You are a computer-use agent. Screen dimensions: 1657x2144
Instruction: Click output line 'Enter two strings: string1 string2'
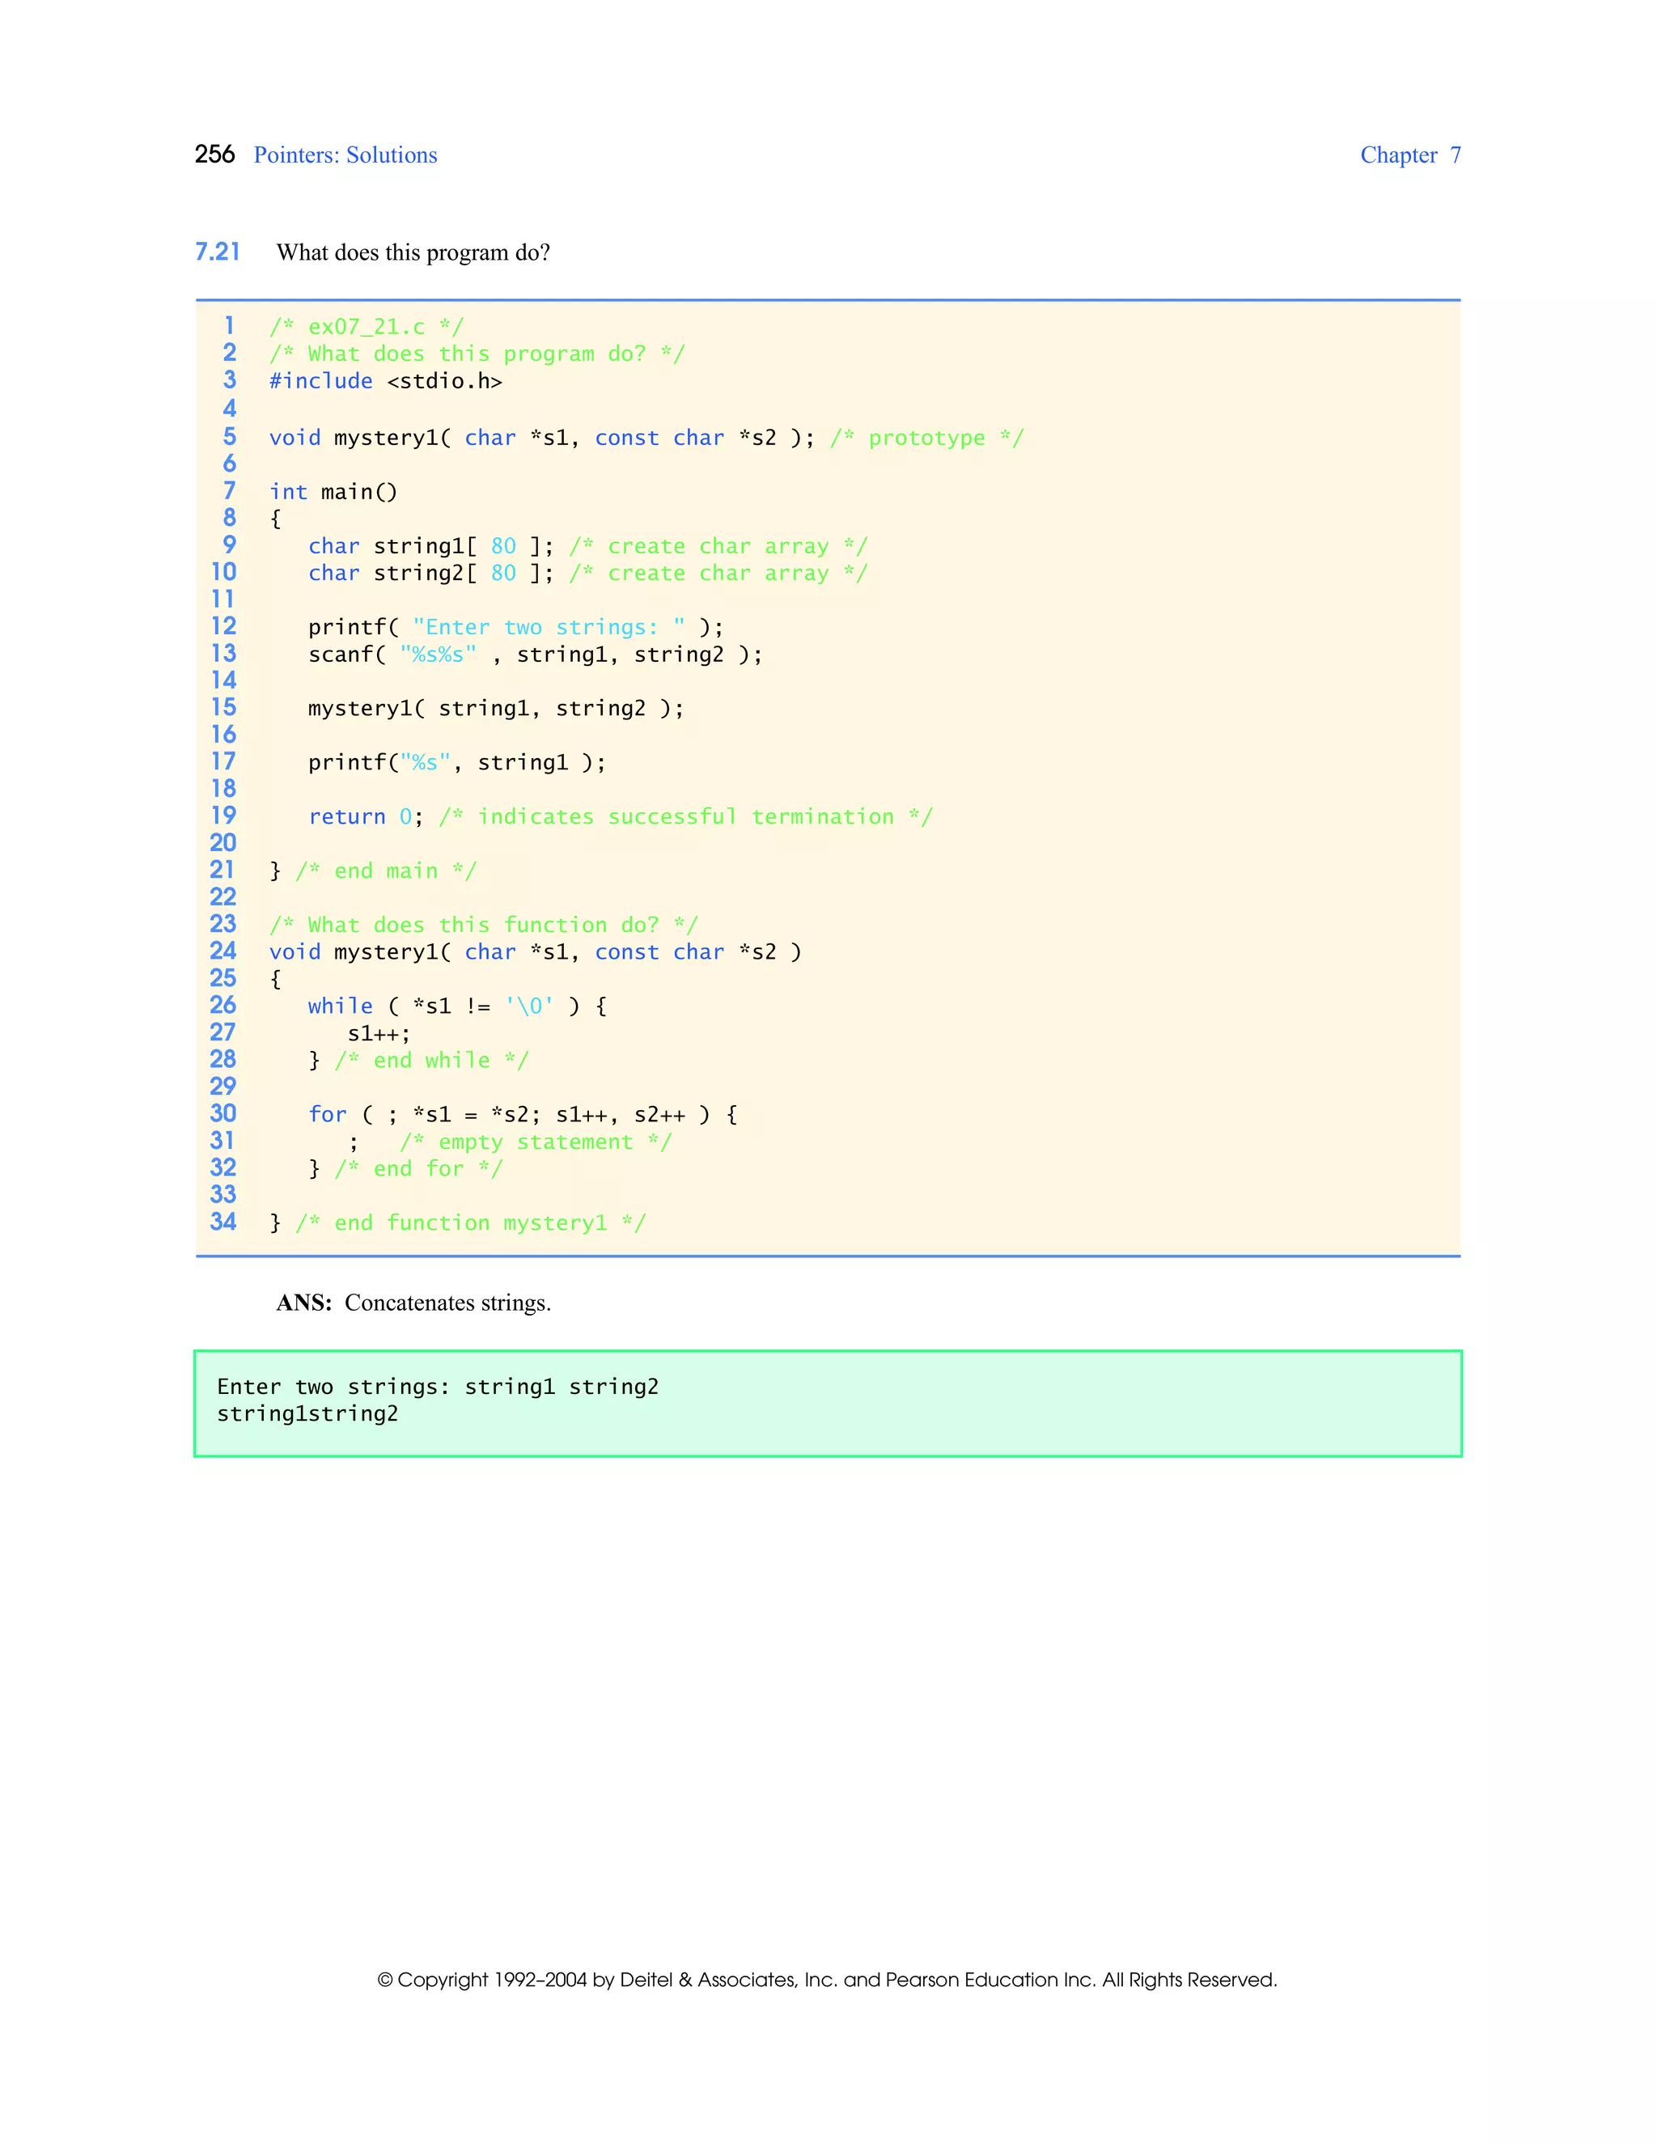(438, 1387)
